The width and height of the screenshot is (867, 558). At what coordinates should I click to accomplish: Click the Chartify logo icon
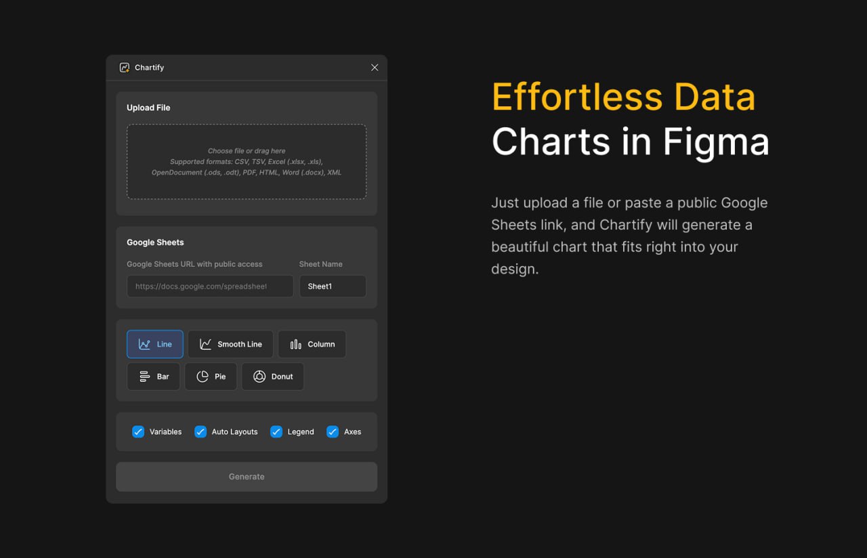[125, 68]
